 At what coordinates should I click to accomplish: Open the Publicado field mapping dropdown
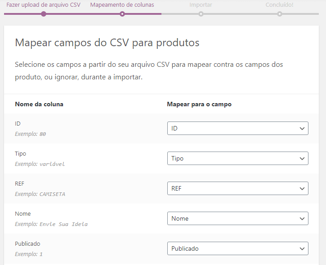click(x=237, y=248)
